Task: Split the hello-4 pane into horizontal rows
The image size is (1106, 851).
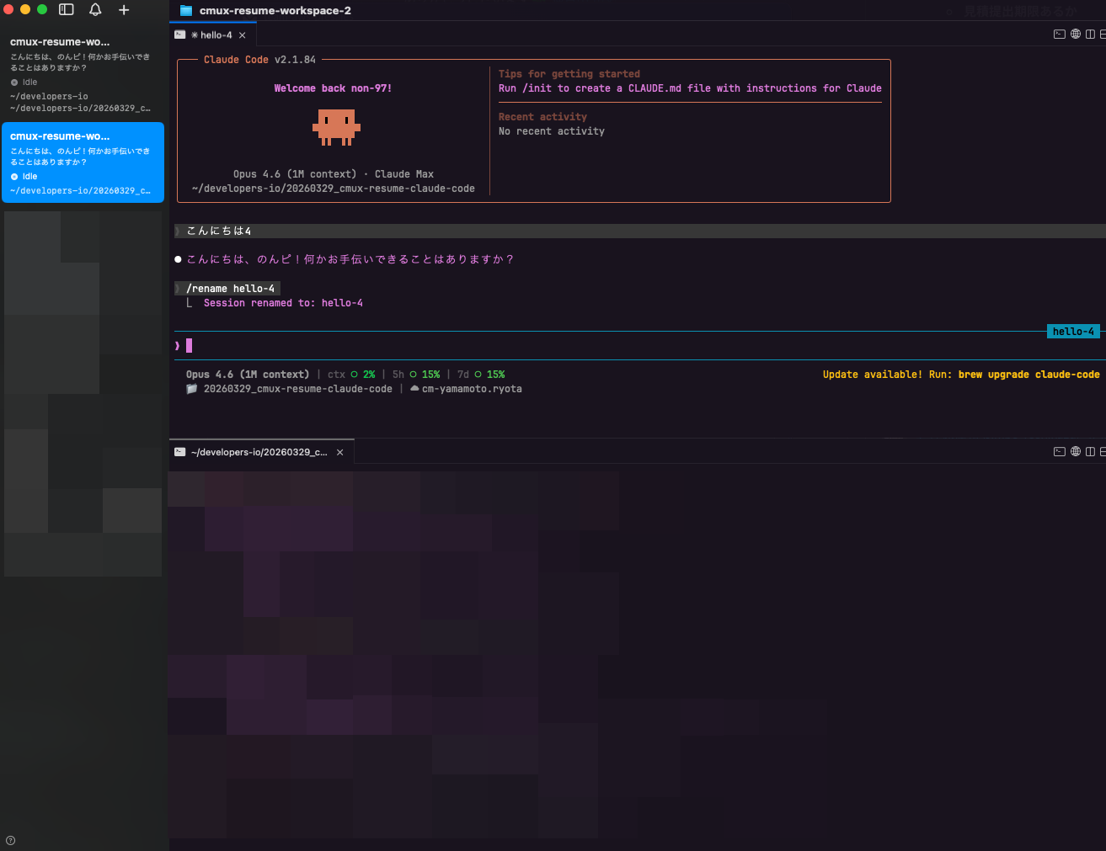Action: click(1103, 34)
